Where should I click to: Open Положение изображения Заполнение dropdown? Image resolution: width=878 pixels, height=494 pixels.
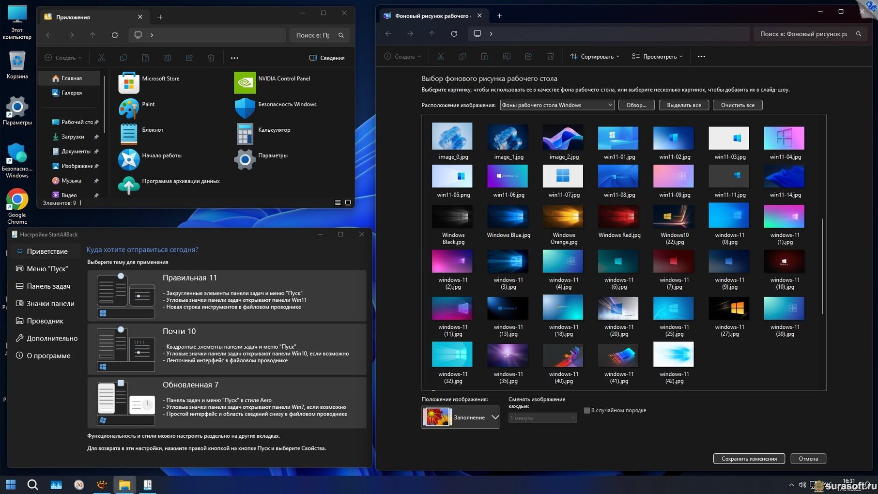coord(460,417)
